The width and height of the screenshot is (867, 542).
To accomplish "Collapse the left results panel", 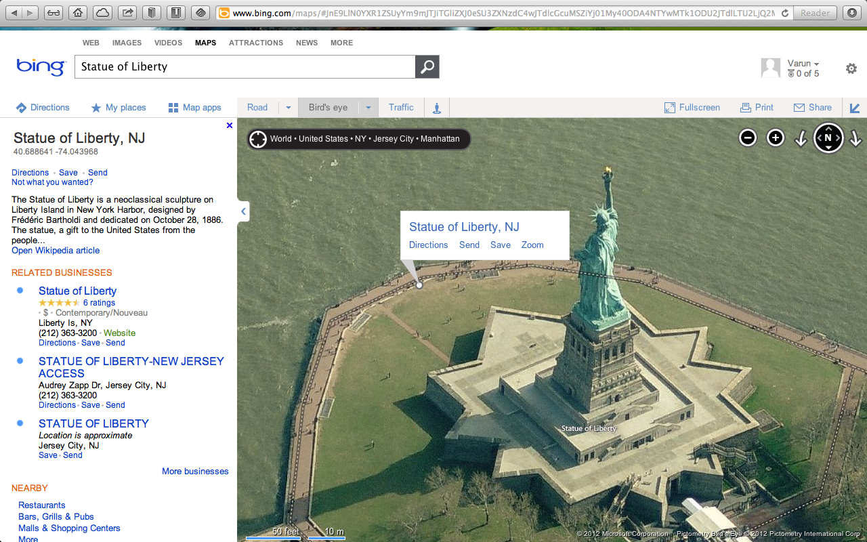I will (243, 211).
